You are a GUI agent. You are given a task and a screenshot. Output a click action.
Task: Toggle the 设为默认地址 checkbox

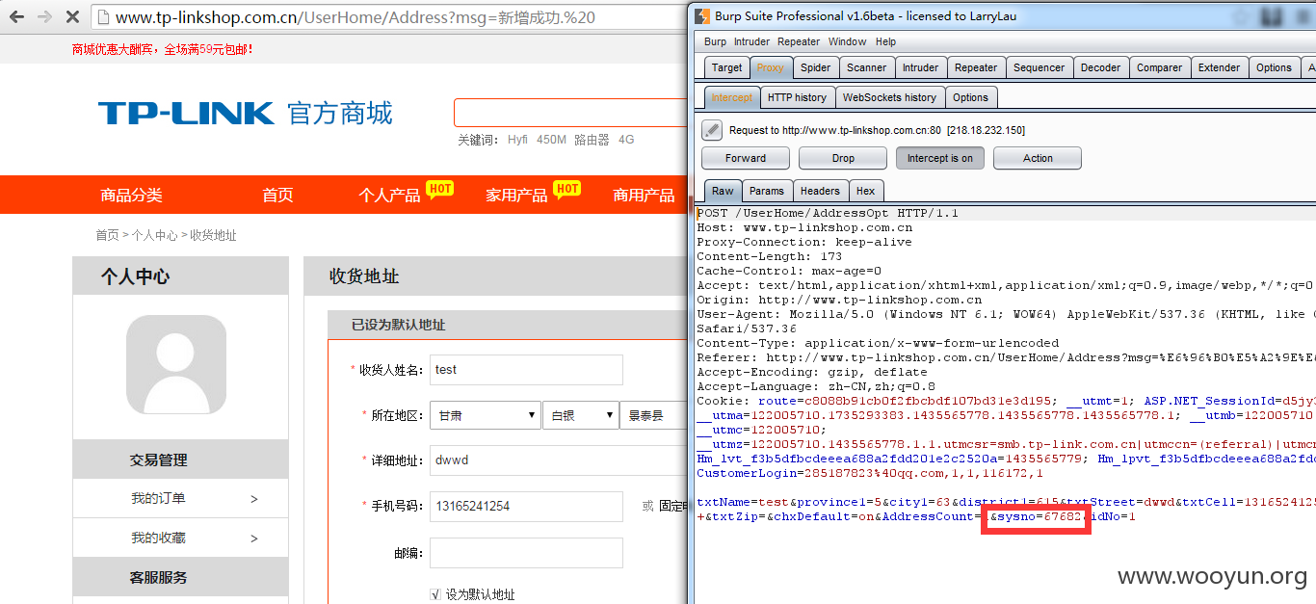pos(435,594)
